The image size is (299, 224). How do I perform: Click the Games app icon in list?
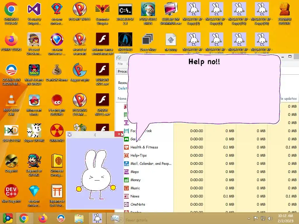(126, 139)
